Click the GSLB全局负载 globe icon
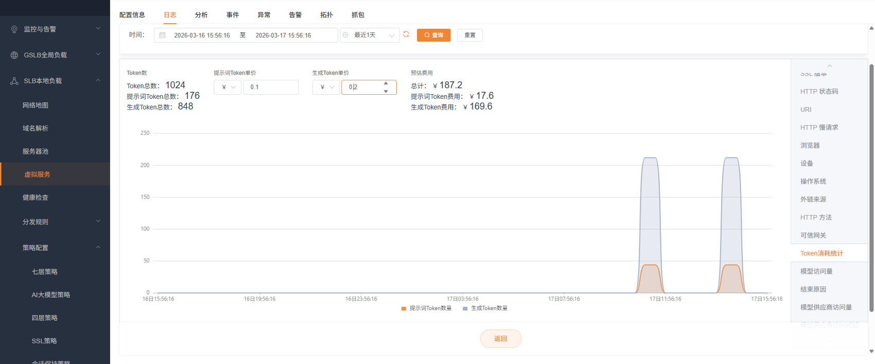The width and height of the screenshot is (875, 364). [14, 55]
